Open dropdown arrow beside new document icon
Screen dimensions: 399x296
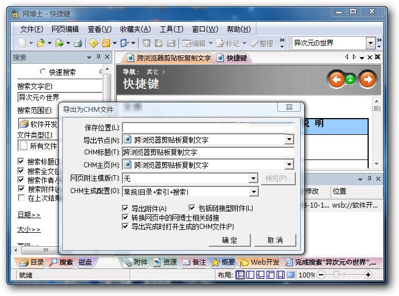point(31,43)
